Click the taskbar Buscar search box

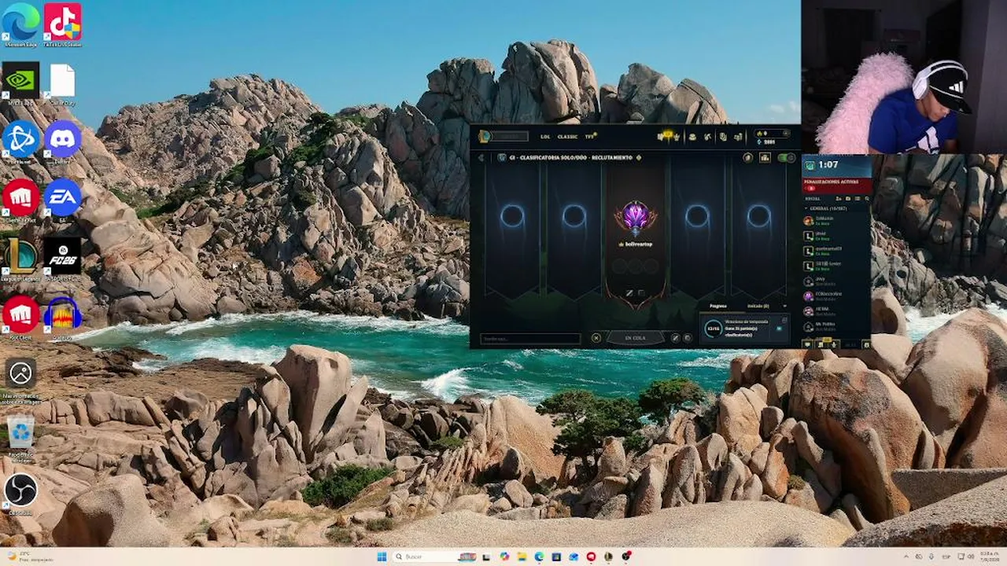436,557
